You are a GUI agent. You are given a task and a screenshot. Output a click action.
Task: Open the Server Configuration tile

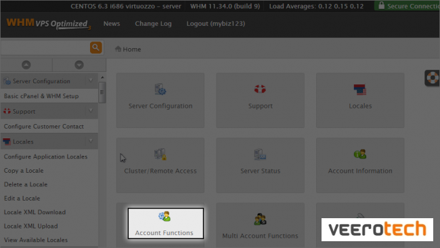[160, 100]
